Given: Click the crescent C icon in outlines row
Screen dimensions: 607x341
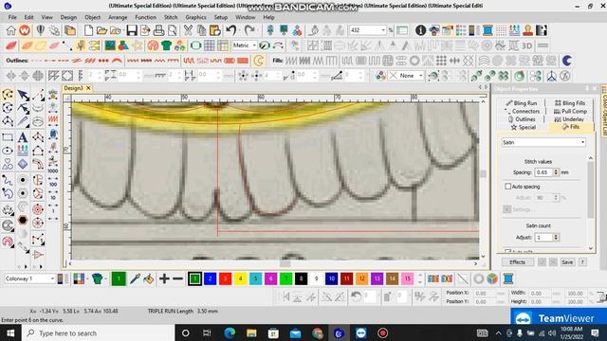Looking at the screenshot, I should (259, 61).
